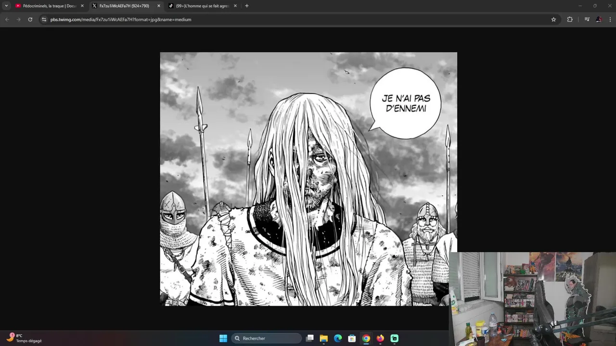Image resolution: width=616 pixels, height=346 pixels.
Task: View site information icon in address bar
Action: (44, 19)
